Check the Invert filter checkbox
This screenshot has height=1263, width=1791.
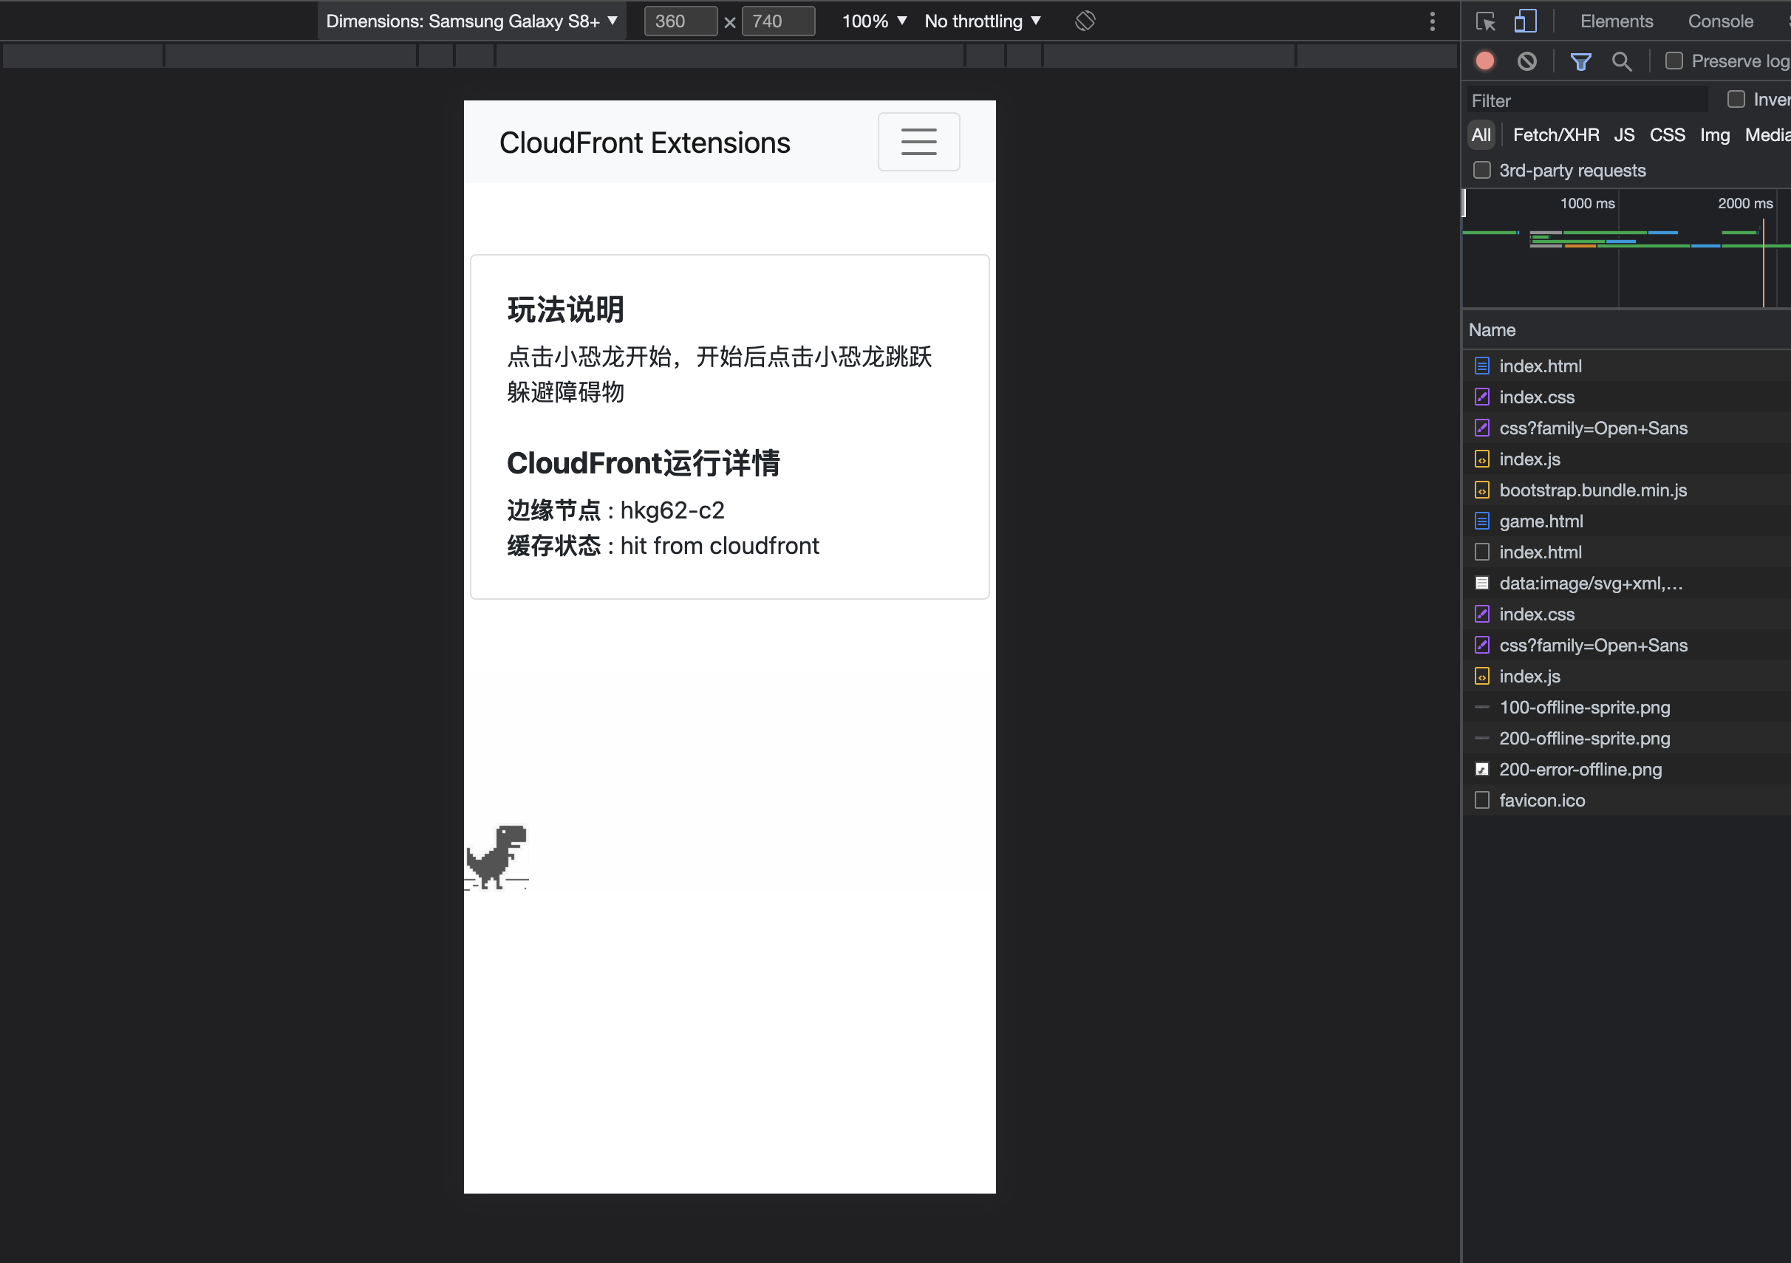coord(1736,99)
